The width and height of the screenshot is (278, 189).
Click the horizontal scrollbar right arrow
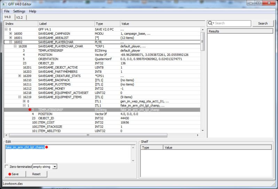(198, 135)
